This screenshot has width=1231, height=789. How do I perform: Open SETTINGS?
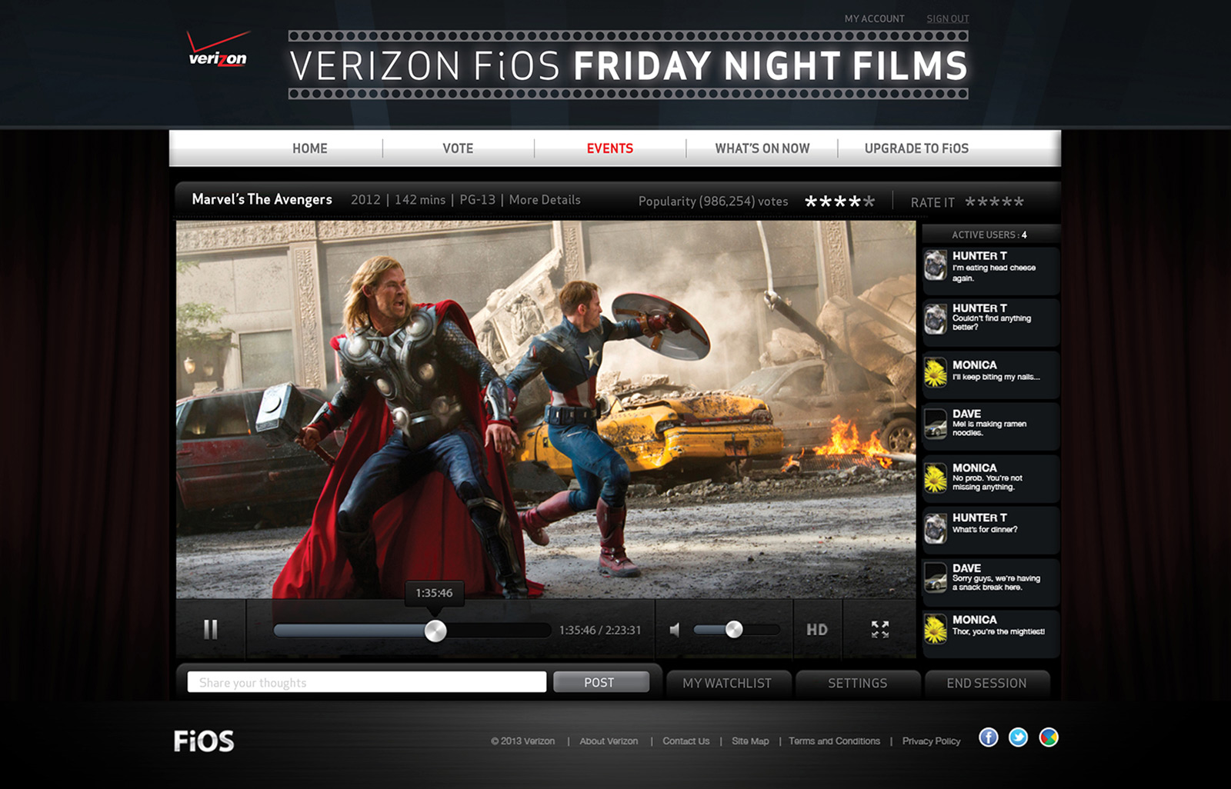coord(858,683)
